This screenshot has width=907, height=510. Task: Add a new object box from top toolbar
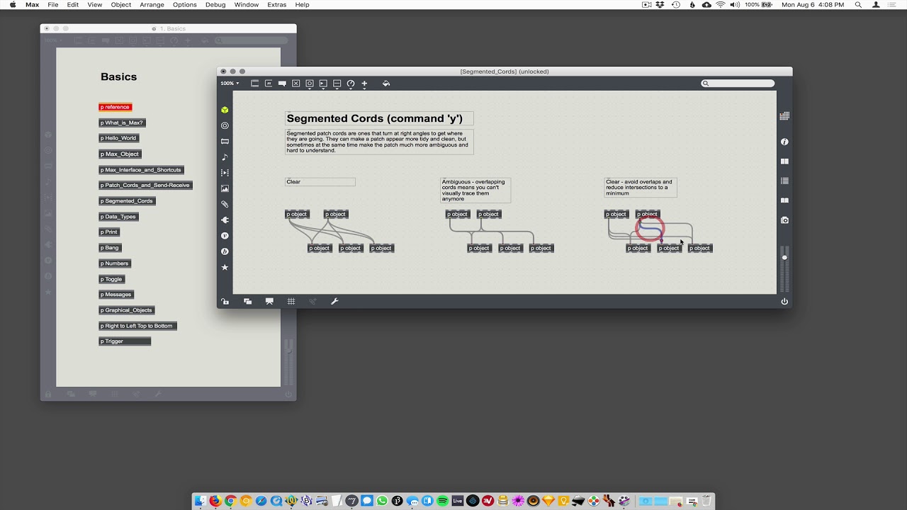pyautogui.click(x=255, y=84)
